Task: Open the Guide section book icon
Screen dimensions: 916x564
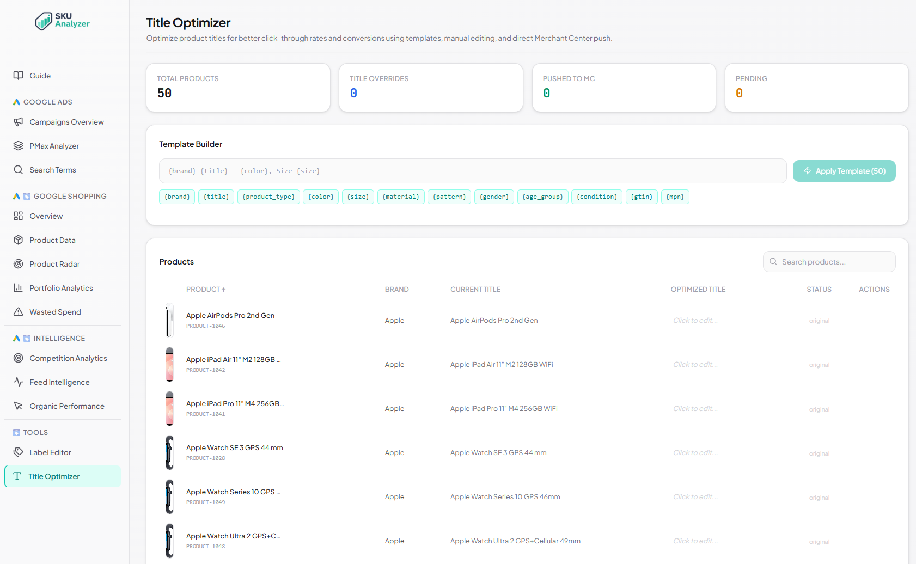Action: tap(18, 75)
